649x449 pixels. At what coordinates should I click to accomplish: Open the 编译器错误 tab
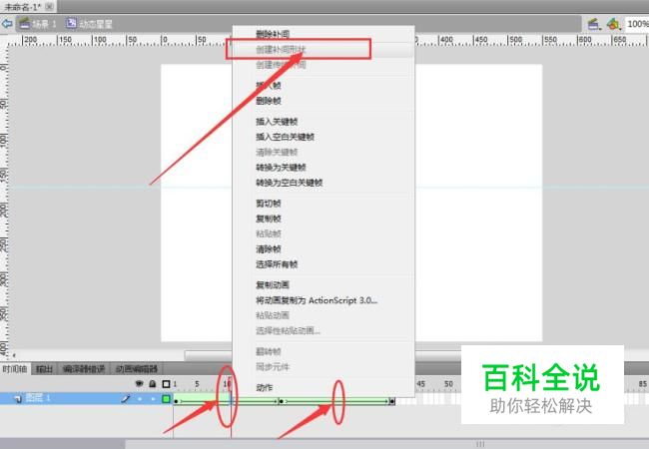(x=84, y=368)
